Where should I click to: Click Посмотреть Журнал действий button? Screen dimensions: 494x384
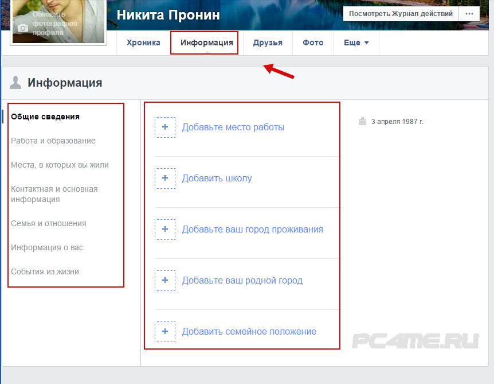(x=401, y=14)
